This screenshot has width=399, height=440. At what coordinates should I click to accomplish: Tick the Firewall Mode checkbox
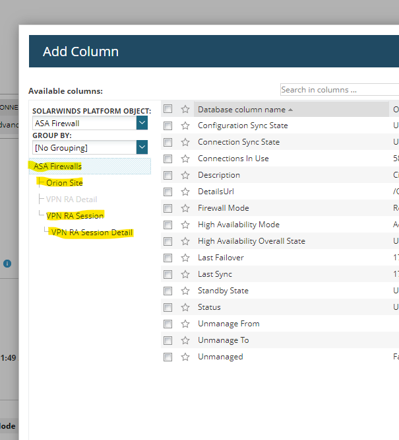point(168,209)
